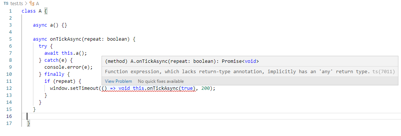
Task: Click the 'try {' keyword on line 6
Action: tap(46, 46)
